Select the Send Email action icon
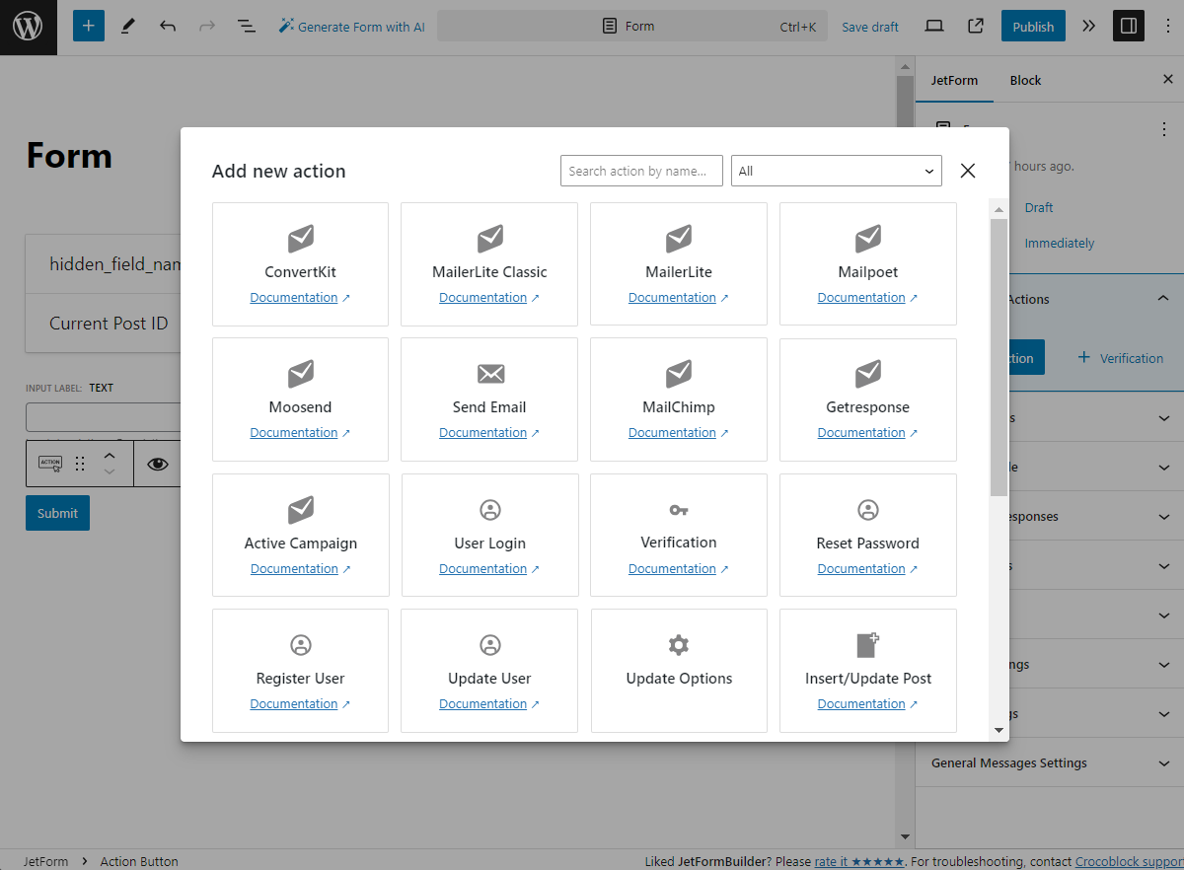The image size is (1184, 870). pos(489,374)
